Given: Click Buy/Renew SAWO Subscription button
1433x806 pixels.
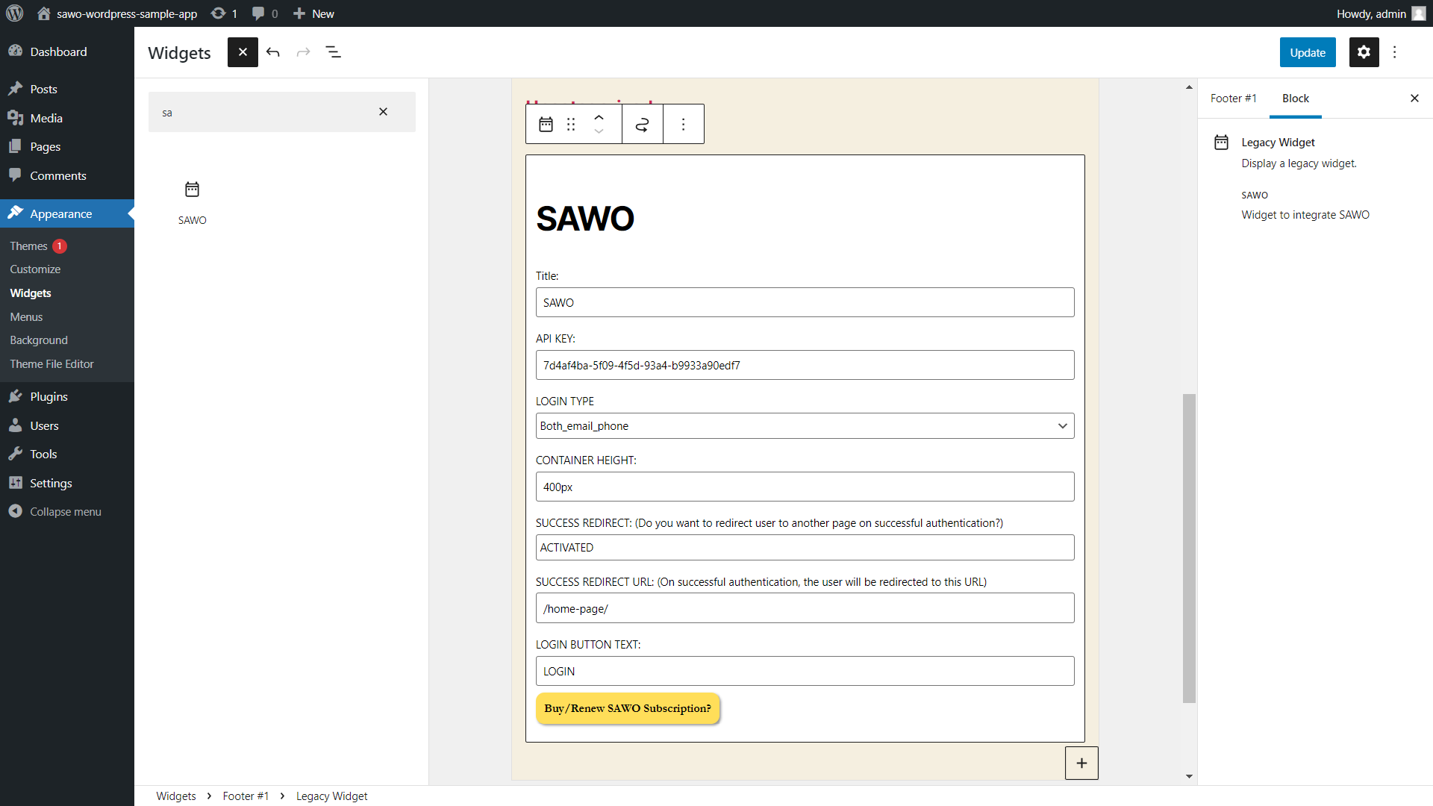Looking at the screenshot, I should click(628, 708).
